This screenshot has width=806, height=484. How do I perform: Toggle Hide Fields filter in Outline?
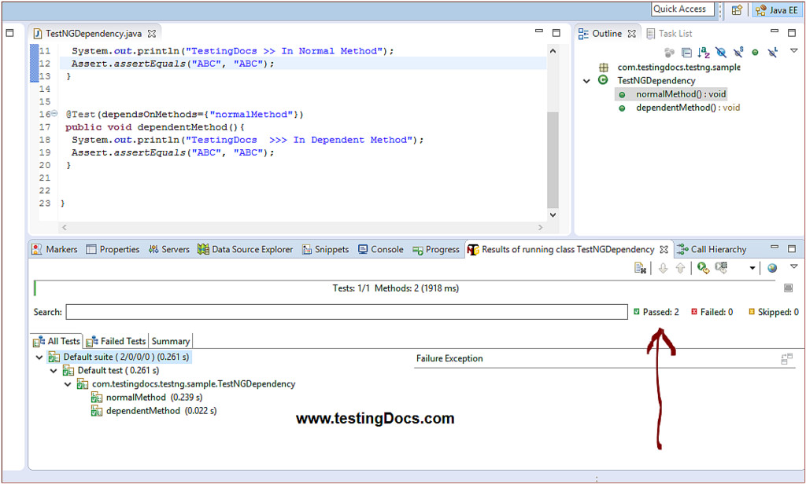point(721,52)
